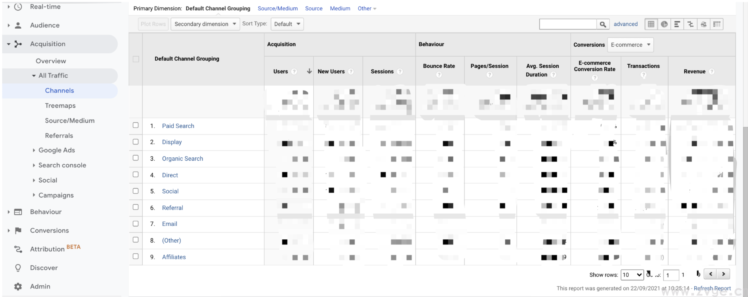Choose the performance bar view icon
The height and width of the screenshot is (297, 748).
click(677, 24)
